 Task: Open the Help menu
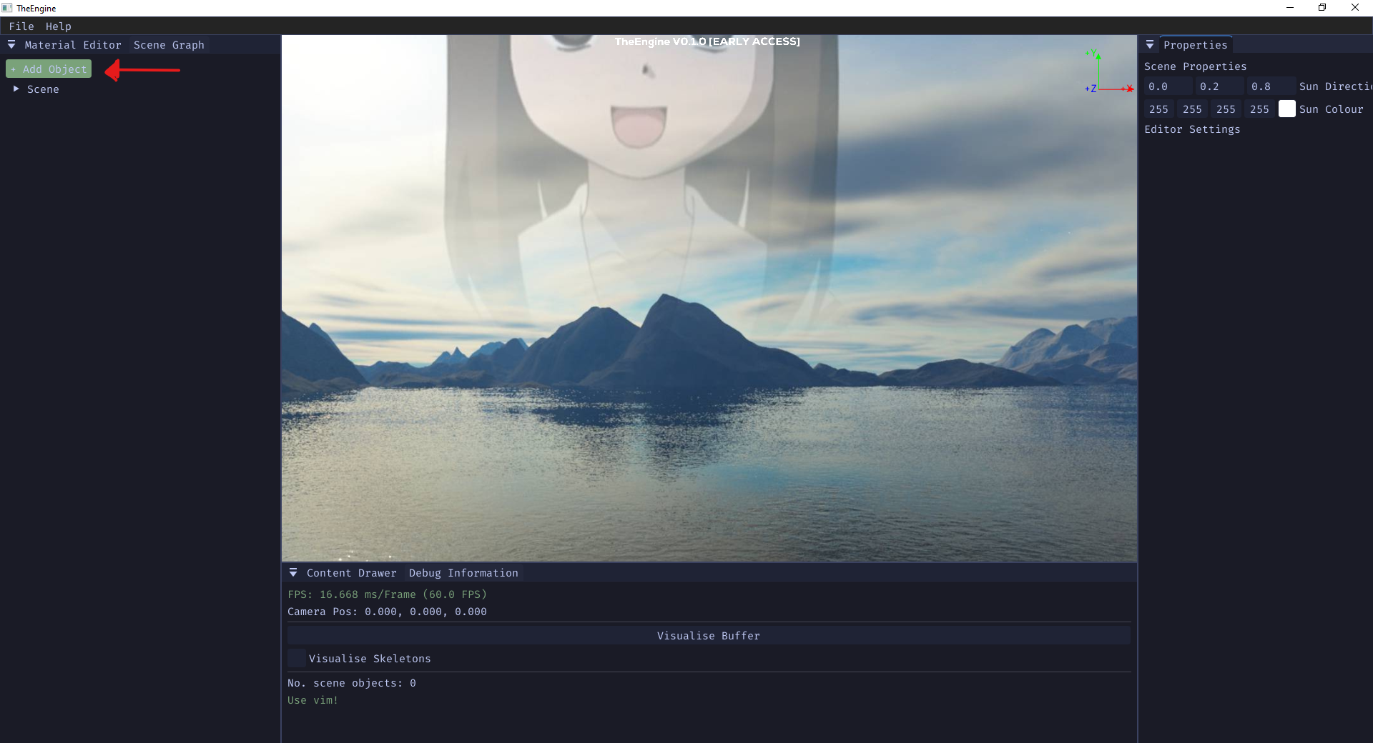tap(59, 26)
